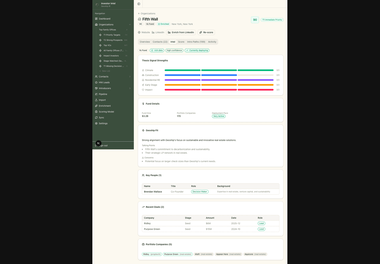The height and width of the screenshot is (264, 380).
Task: Open T1 Missing Decision list
Action: coord(113,66)
